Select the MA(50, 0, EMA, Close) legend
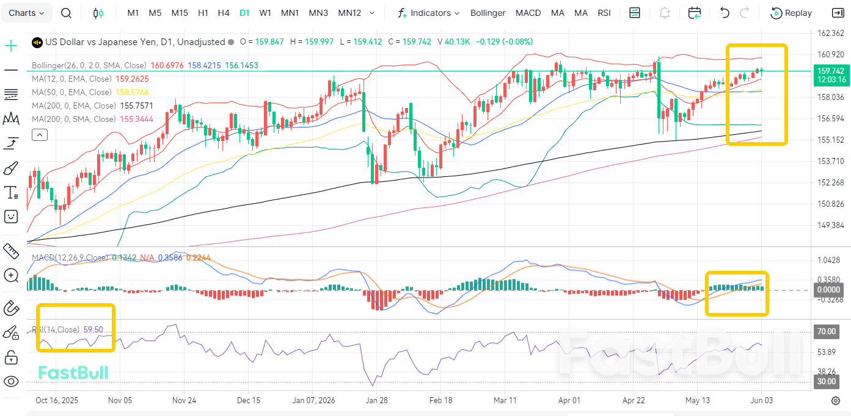This screenshot has width=851, height=416. (x=71, y=92)
